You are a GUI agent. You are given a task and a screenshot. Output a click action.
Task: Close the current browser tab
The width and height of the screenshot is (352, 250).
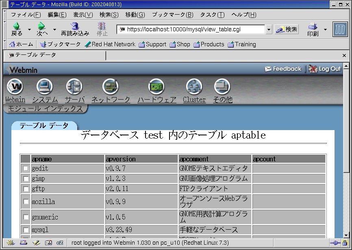coord(344,55)
